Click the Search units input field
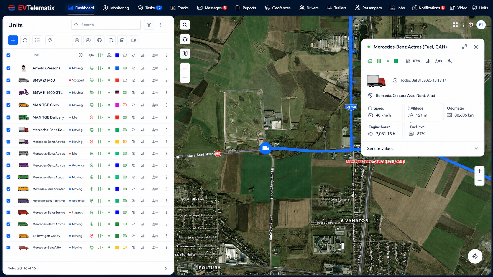 click(106, 25)
